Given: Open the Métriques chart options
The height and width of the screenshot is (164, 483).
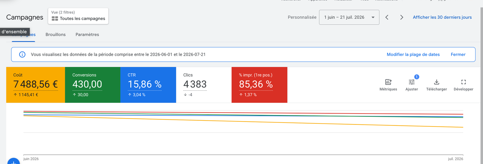Looking at the screenshot, I should [x=388, y=85].
